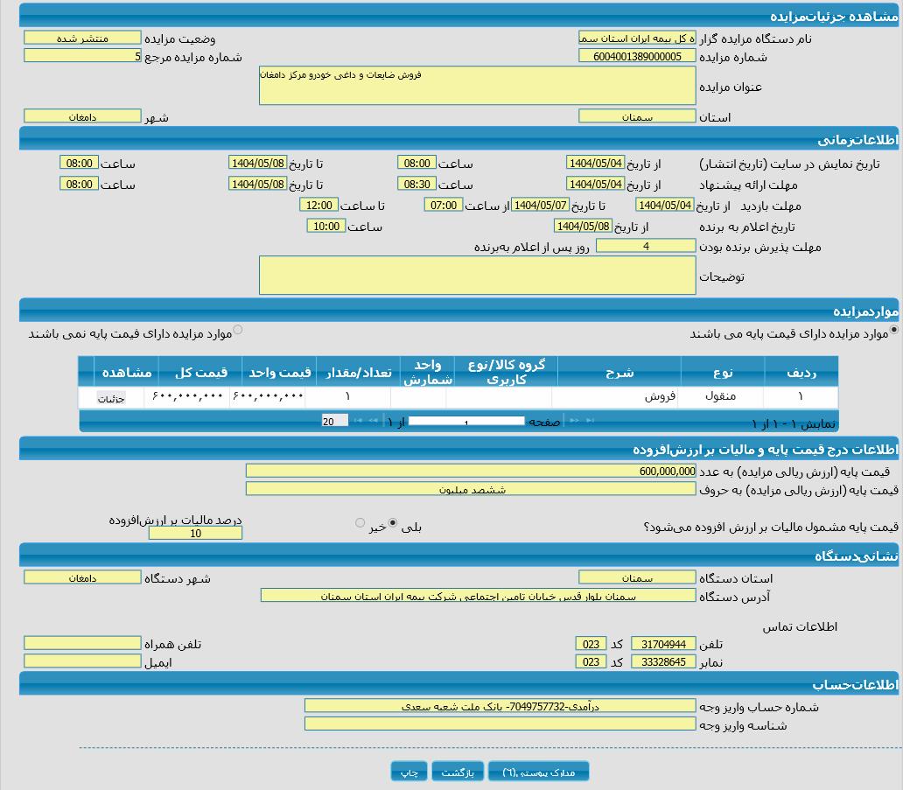The height and width of the screenshot is (790, 903).
Task: Open the rows-per-page dropdown showing 20
Action: click(x=334, y=421)
